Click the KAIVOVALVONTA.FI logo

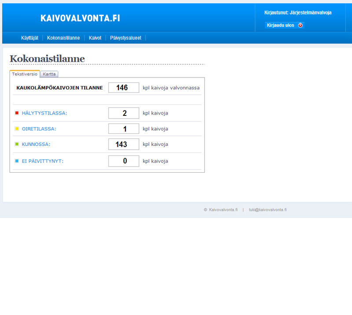coord(80,18)
